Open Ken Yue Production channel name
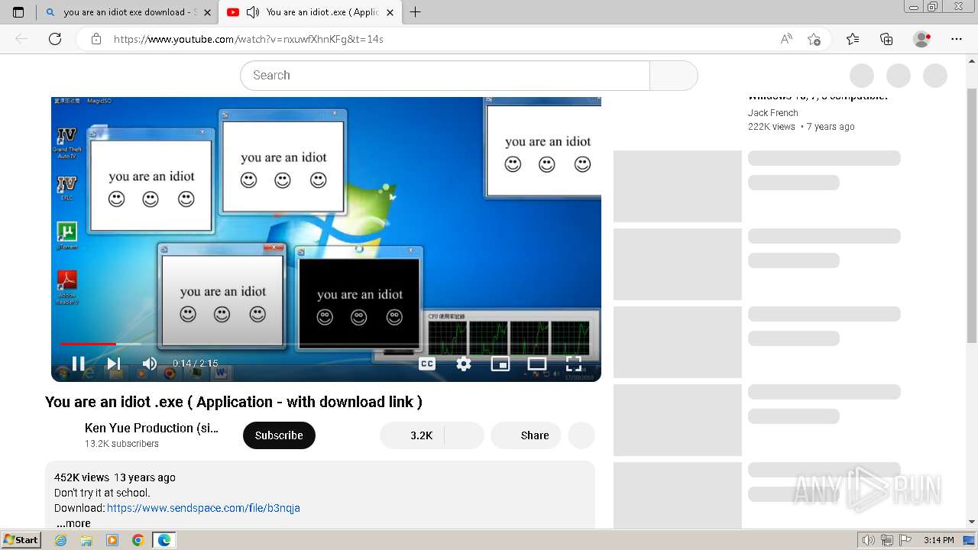 point(151,428)
